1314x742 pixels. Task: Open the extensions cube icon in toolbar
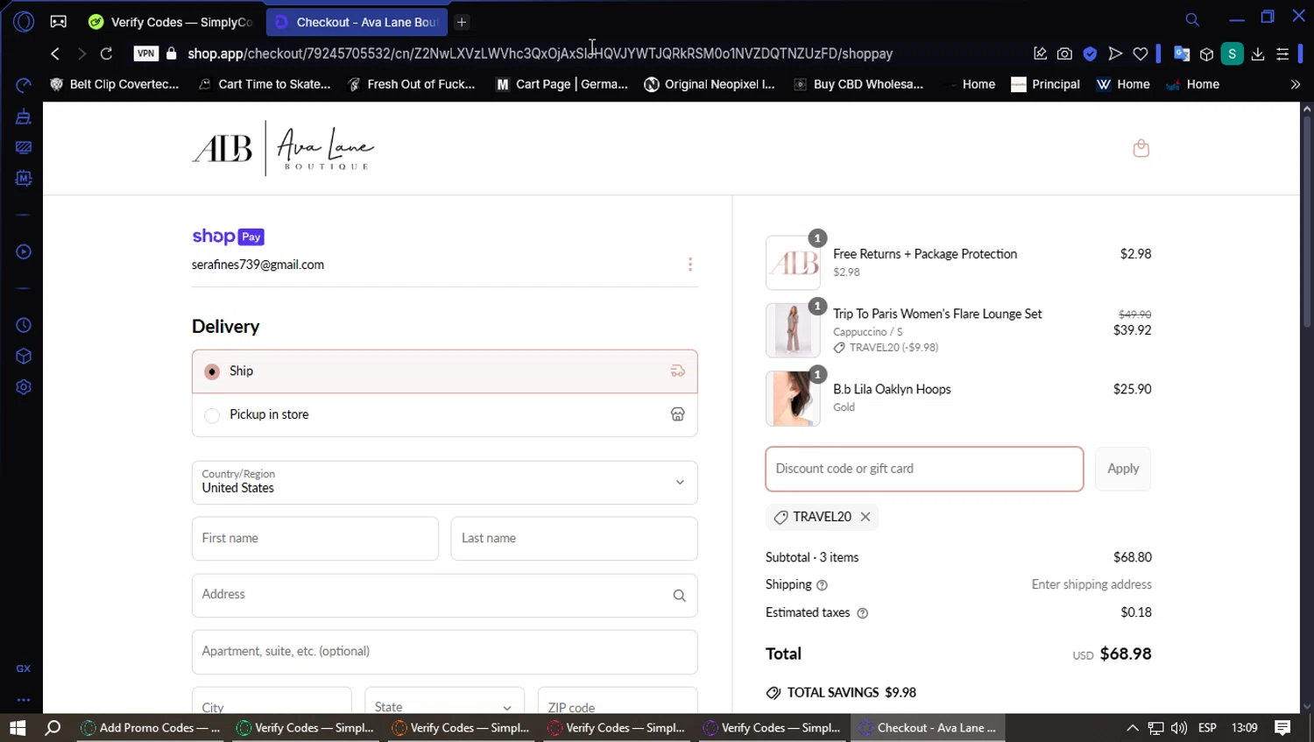point(1206,53)
